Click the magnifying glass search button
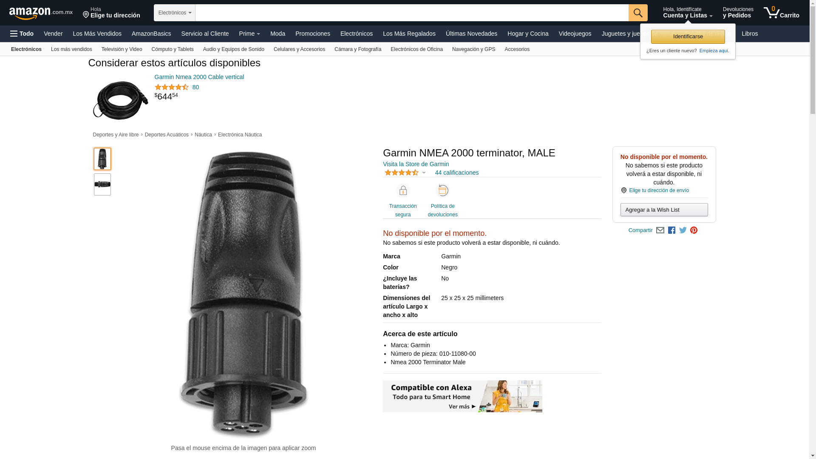This screenshot has width=816, height=459. pyautogui.click(x=638, y=13)
